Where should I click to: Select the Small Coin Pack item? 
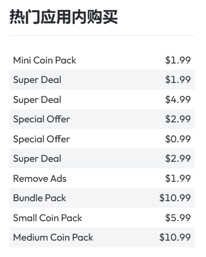(102, 218)
